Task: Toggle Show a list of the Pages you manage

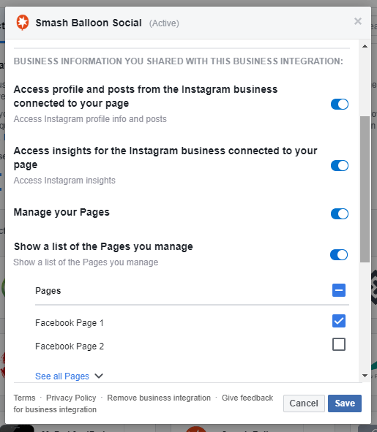Action: (339, 254)
